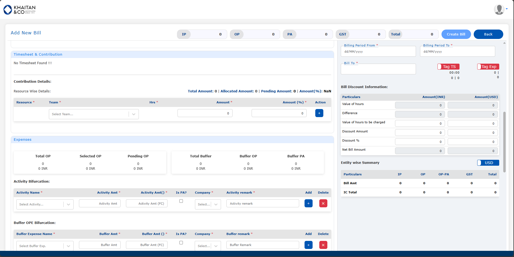The image size is (514, 257).
Task: Open the Select Buffer Exp. dropdown
Action: (x=45, y=246)
